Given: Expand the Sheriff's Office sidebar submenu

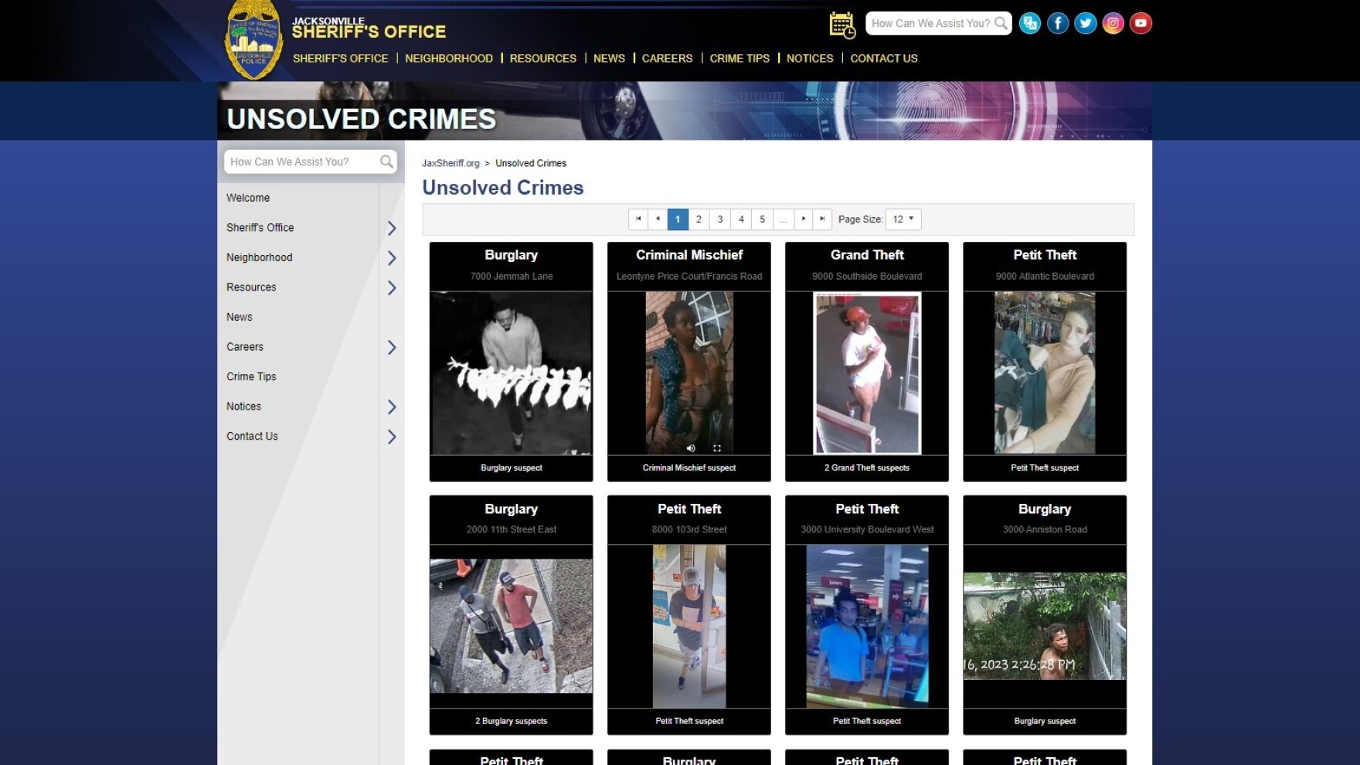Looking at the screenshot, I should pyautogui.click(x=392, y=228).
